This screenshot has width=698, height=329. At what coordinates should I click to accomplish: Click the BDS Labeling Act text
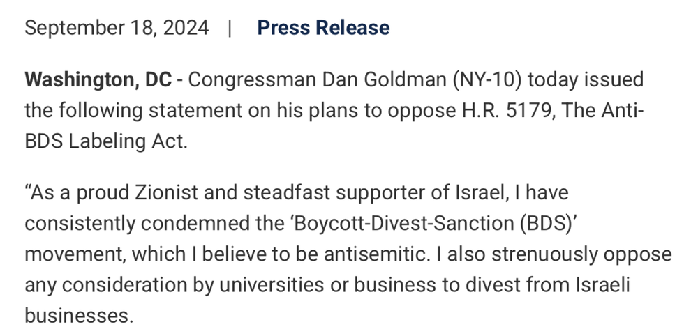(x=106, y=141)
